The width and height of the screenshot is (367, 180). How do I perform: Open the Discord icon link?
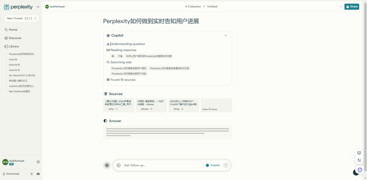click(x=38, y=174)
